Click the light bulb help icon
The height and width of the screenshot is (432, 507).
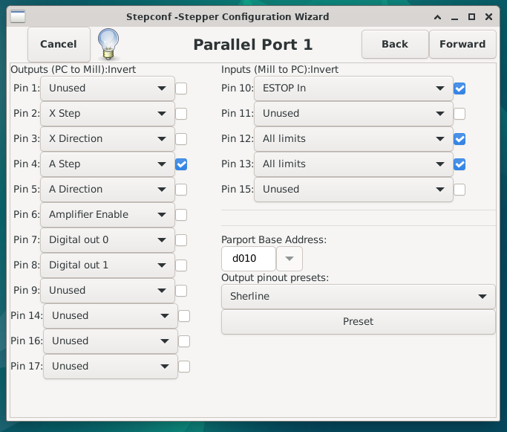coord(108,44)
